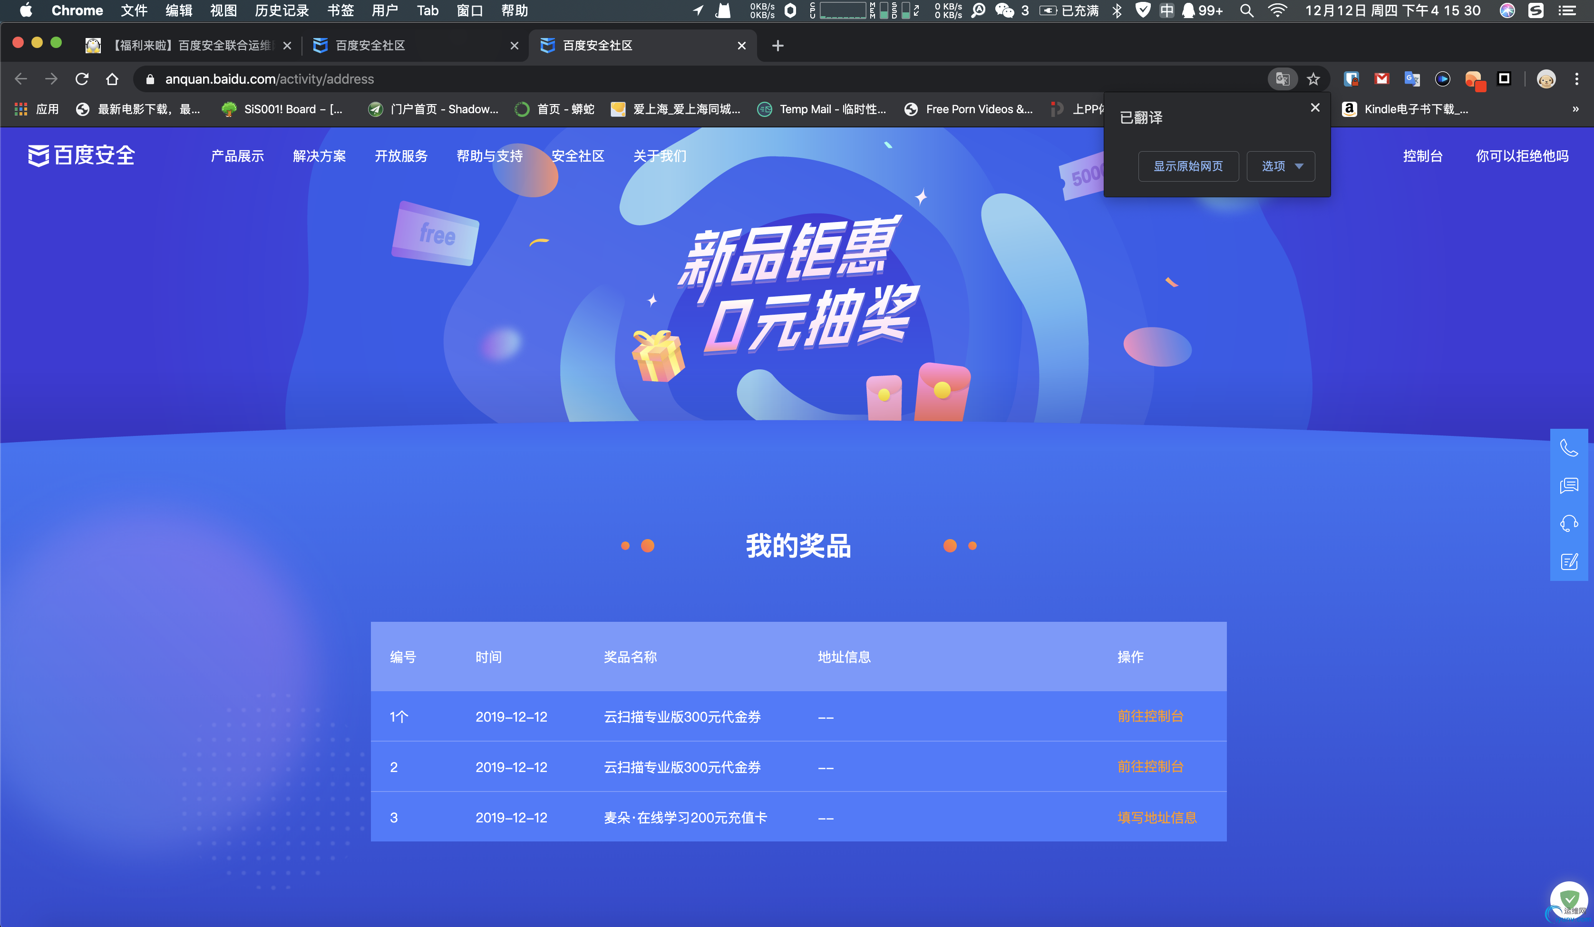The width and height of the screenshot is (1594, 927).
Task: Open macOS Spotlight search icon
Action: pyautogui.click(x=1246, y=11)
